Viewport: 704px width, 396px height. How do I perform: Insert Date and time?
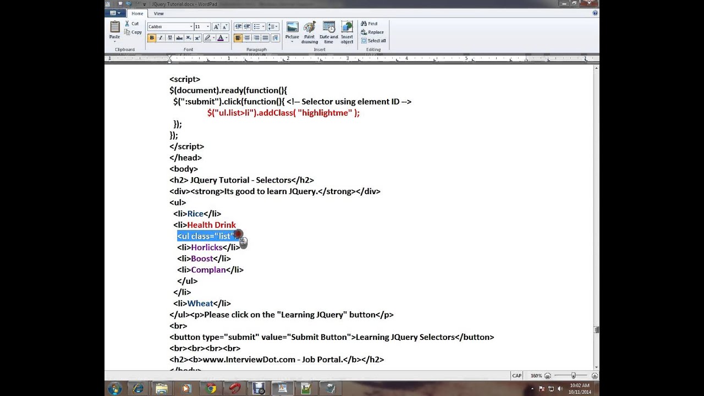pyautogui.click(x=329, y=32)
